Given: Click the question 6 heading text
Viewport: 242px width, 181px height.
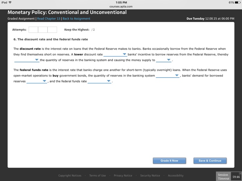Looking at the screenshot, I should click(50, 39).
